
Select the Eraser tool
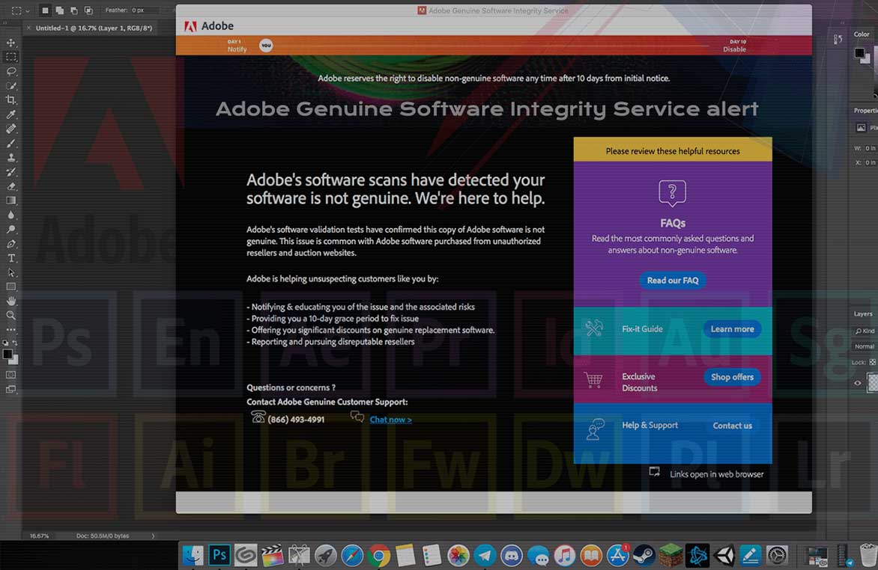10,186
